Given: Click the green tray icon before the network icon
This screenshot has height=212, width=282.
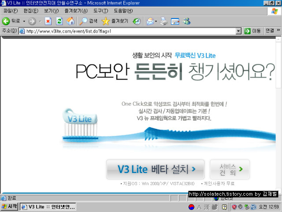Looking at the screenshot, I should click(247, 207).
